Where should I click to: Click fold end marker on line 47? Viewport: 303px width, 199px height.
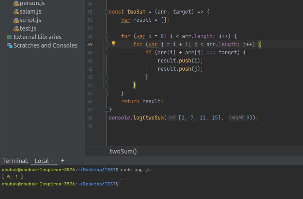click(x=106, y=110)
